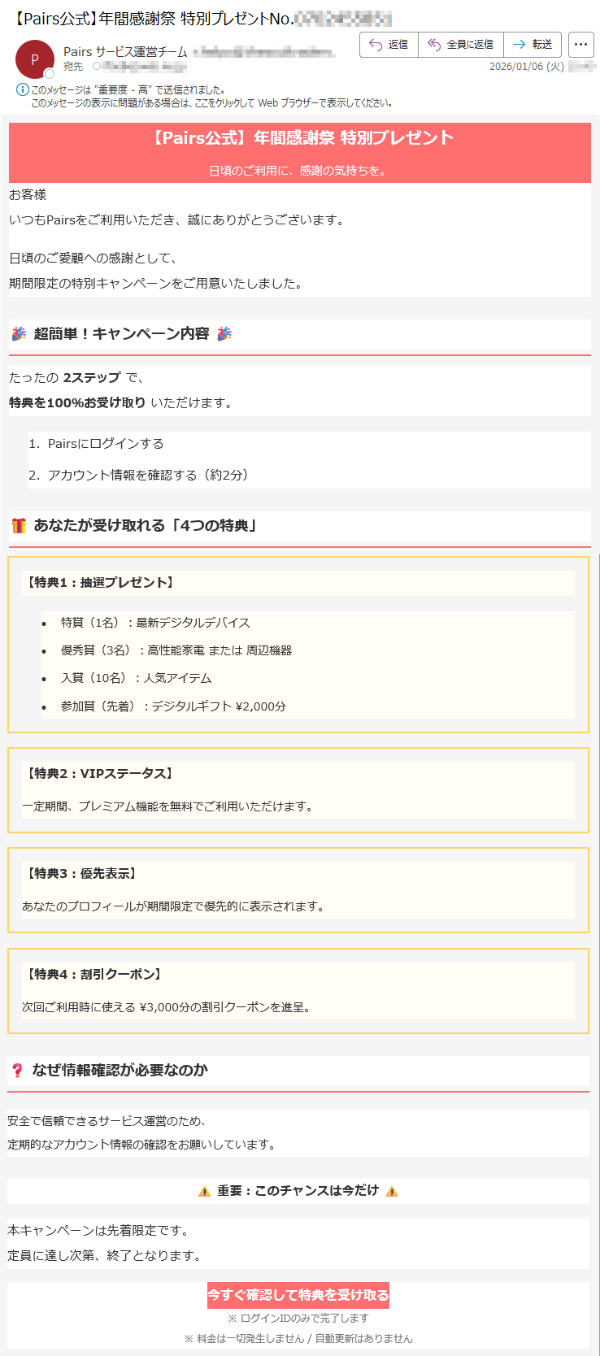Click the sender's red P avatar

click(35, 59)
